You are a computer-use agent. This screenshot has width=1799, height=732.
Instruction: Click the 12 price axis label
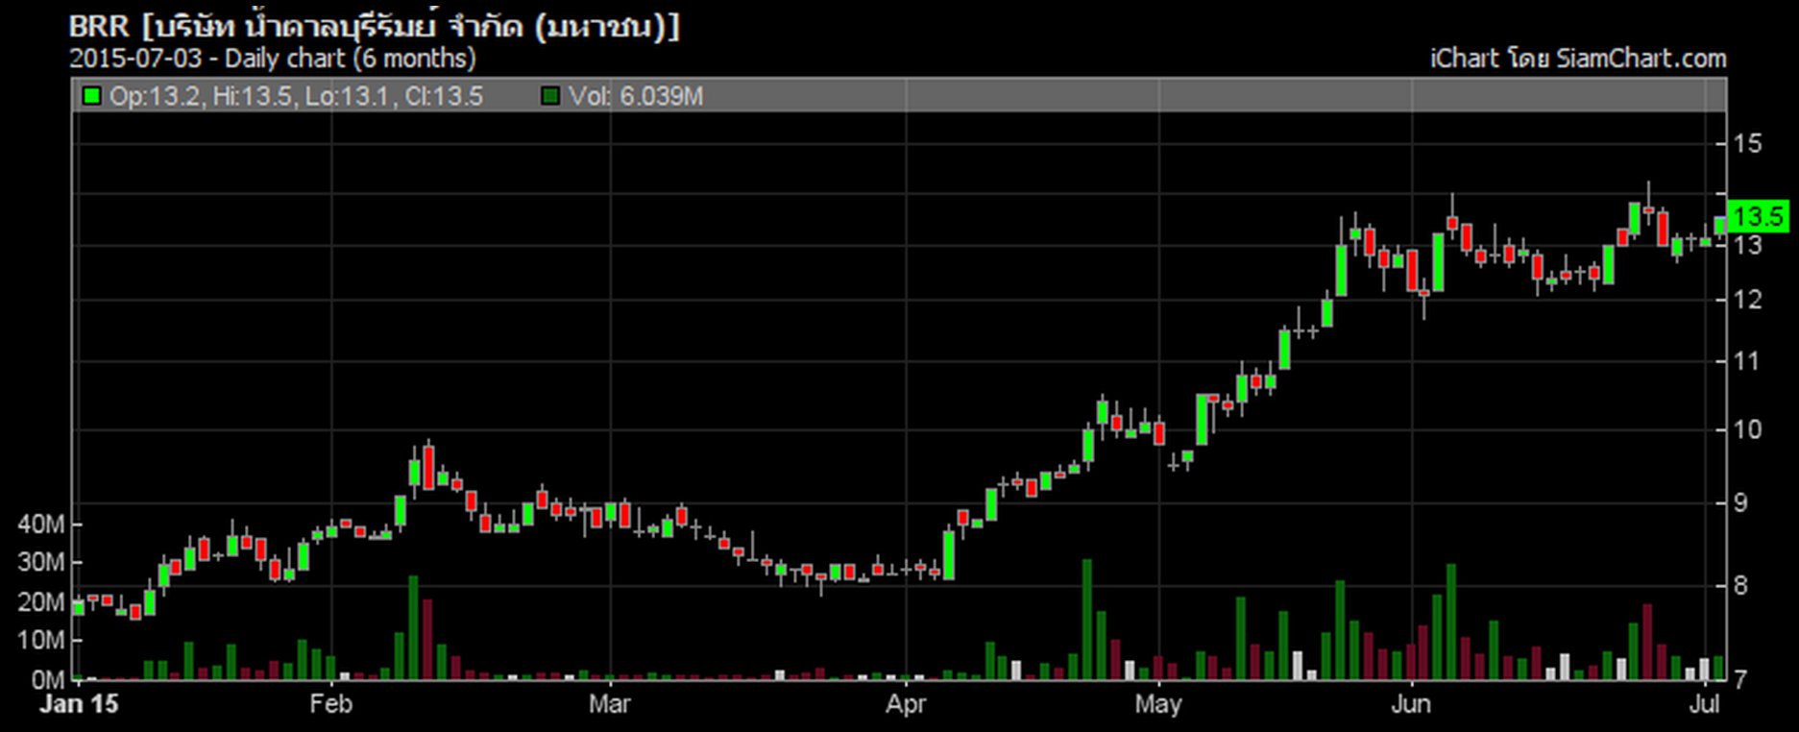pos(1748,300)
